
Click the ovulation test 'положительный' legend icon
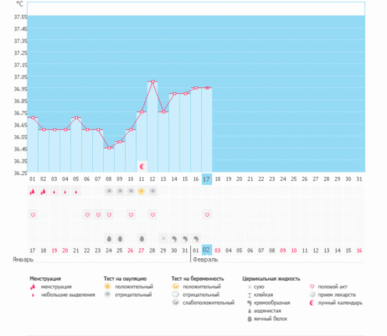pos(107,286)
